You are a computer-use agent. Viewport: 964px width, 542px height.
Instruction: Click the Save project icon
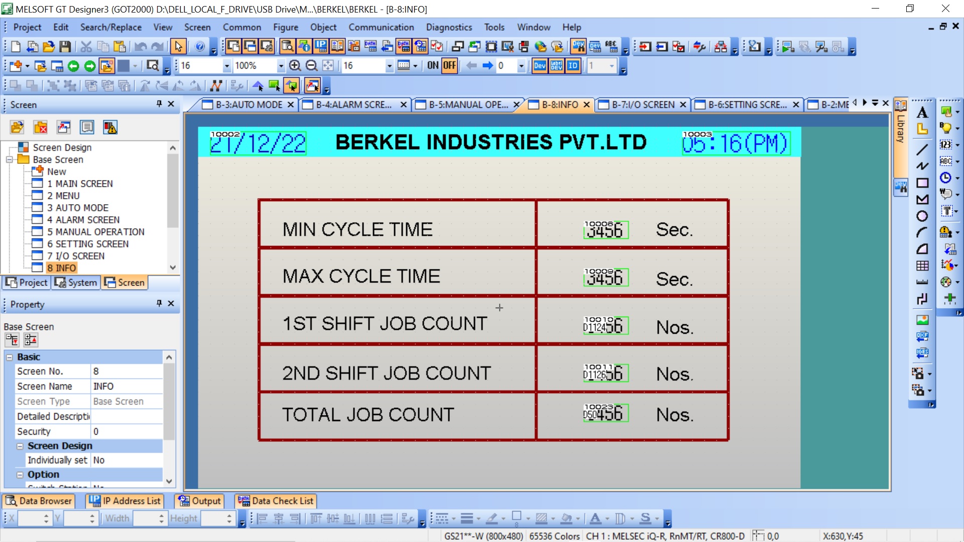[x=65, y=47]
